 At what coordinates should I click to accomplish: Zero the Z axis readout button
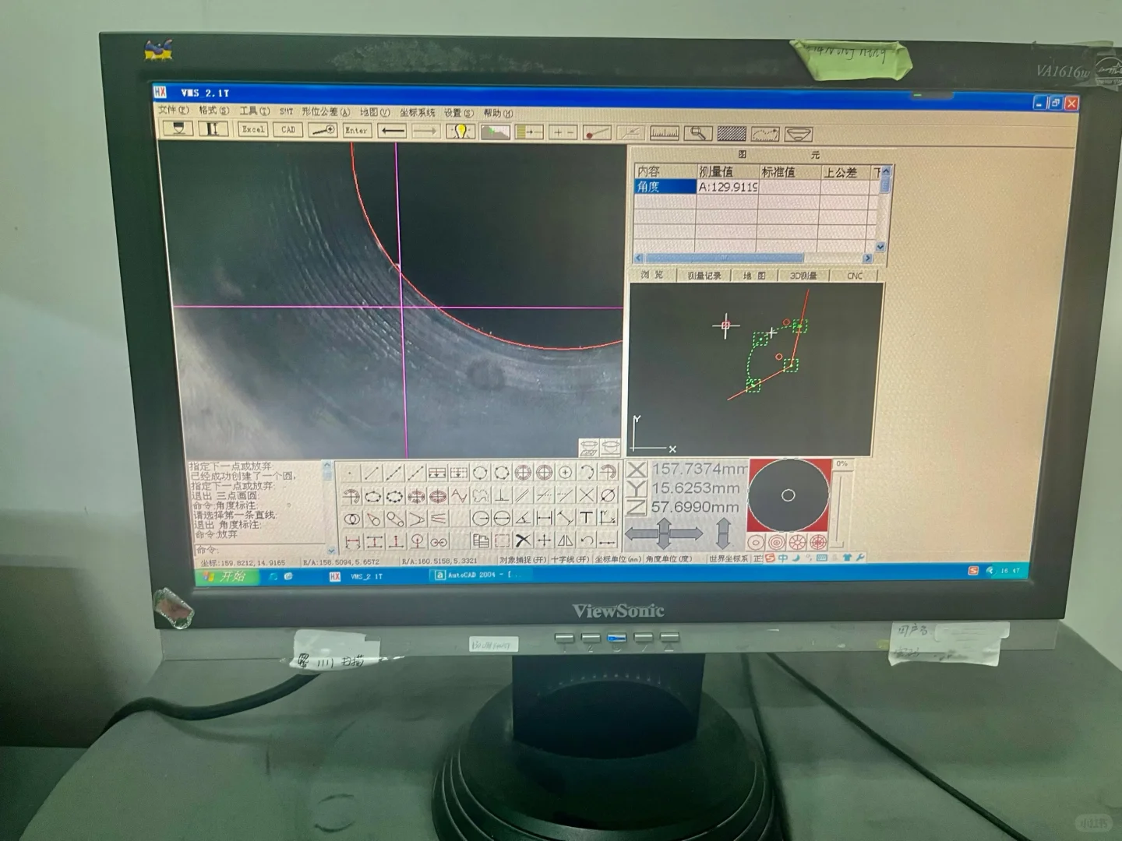(637, 507)
